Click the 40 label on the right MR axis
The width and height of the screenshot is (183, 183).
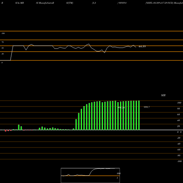point(179,120)
